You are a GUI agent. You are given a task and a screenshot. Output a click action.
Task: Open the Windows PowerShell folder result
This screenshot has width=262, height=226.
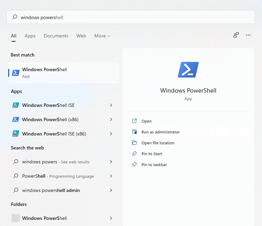pos(64,218)
